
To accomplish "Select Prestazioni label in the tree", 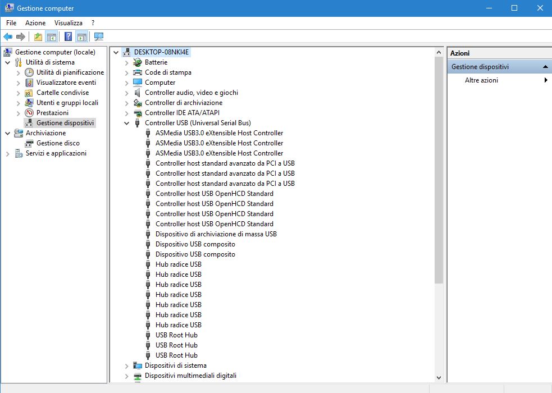I will [x=52, y=113].
